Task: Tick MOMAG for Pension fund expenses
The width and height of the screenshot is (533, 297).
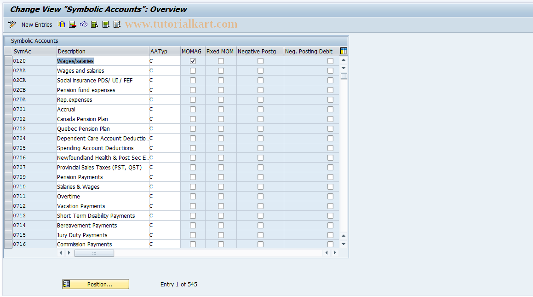Action: click(193, 90)
